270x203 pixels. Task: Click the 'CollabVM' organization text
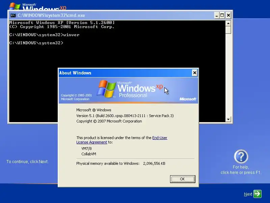pos(89,154)
